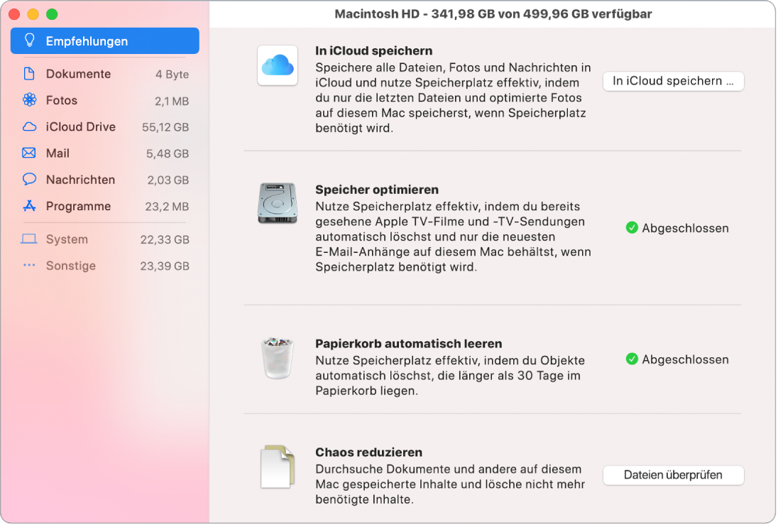Select the iCloud Drive cloud icon

(x=30, y=126)
